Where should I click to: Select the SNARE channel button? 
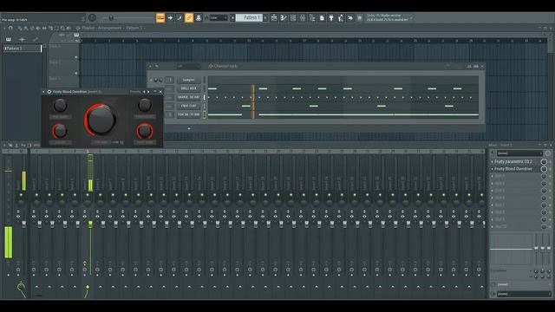pyautogui.click(x=188, y=97)
